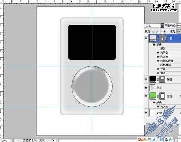Toggle 内发光 effect eye under 外框 layer
Image resolution: width=181 pixels, height=142 pixels.
tap(158, 107)
